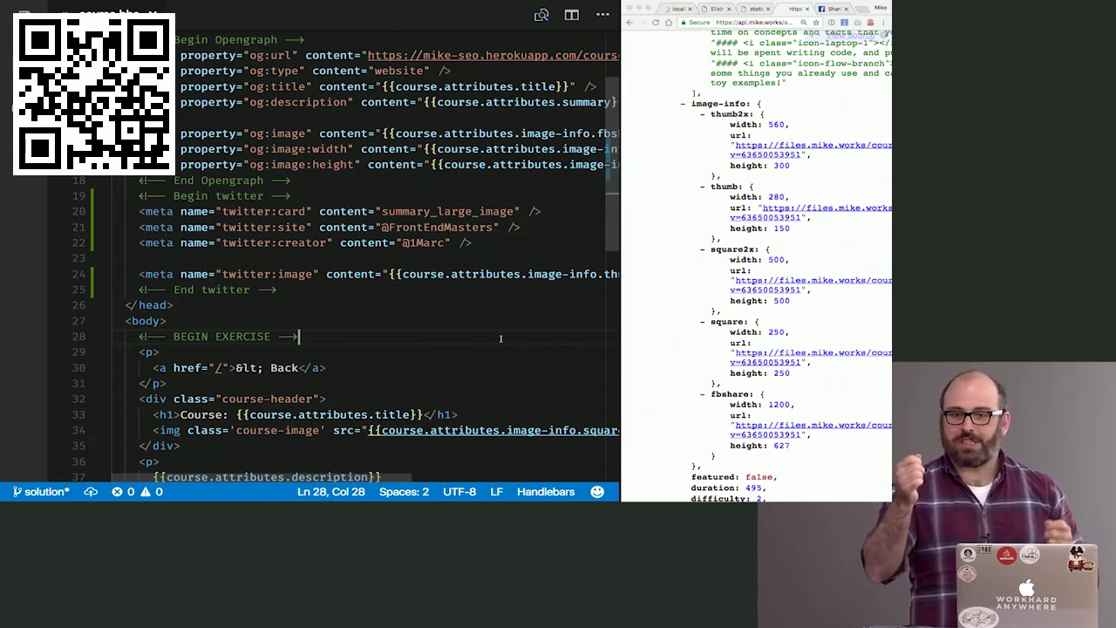The width and height of the screenshot is (1116, 628).
Task: Go back using the Chrome back arrow
Action: coord(629,23)
